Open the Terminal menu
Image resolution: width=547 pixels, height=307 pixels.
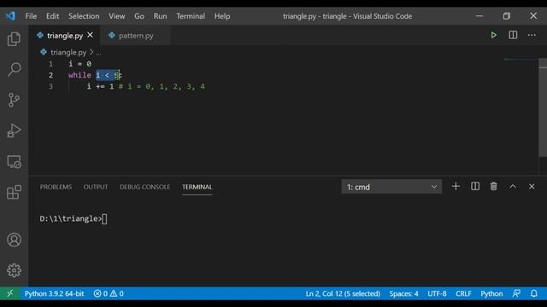[191, 16]
